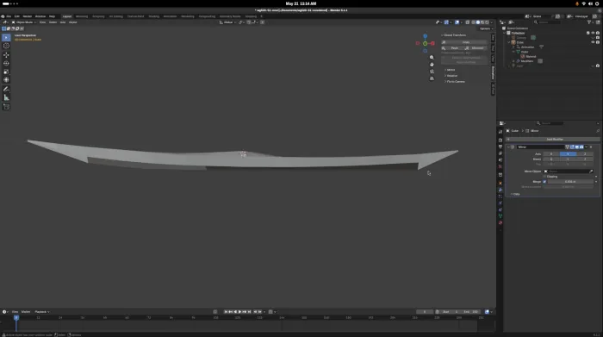
Task: Expand the Modifiers item in outliner
Action: click(513, 61)
